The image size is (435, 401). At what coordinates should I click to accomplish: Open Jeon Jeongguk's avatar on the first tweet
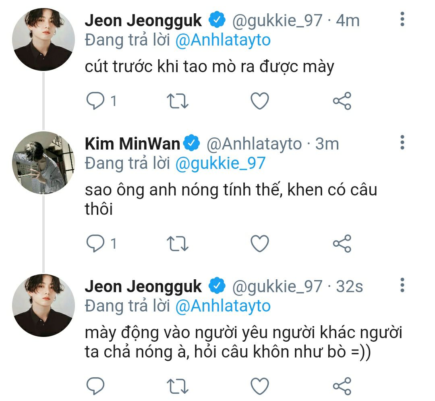(43, 39)
